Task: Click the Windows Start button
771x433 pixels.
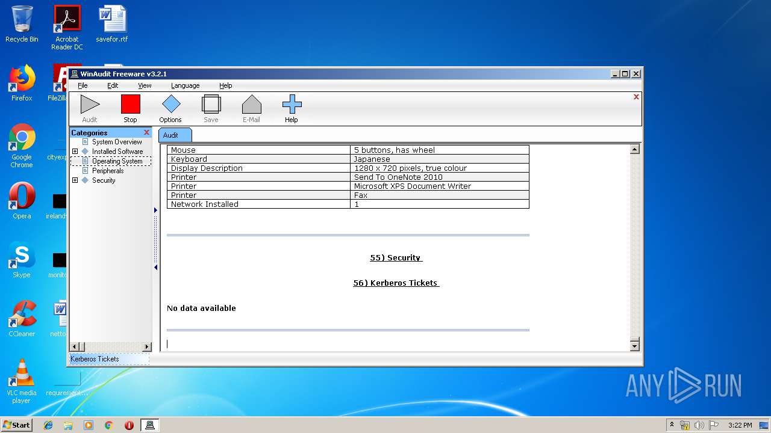Action: pos(16,425)
